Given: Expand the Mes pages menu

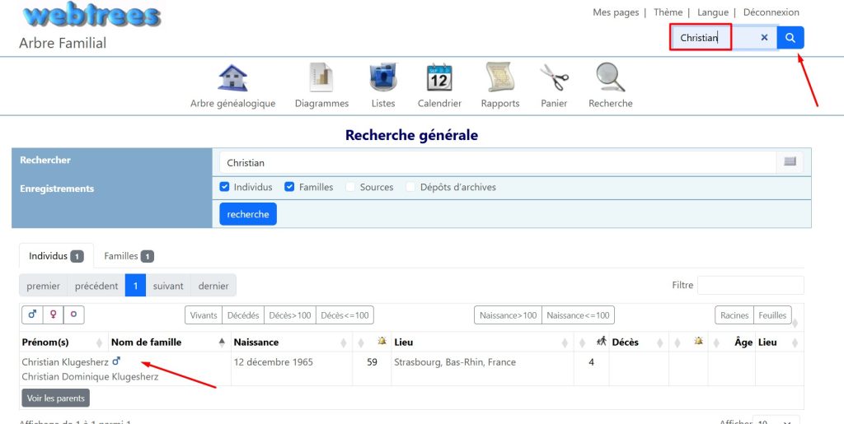Looking at the screenshot, I should click(x=616, y=12).
